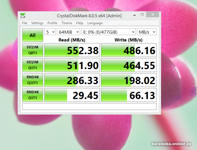This screenshot has height=150, width=197.
Task: Open the Settings menu
Action: (37, 23)
